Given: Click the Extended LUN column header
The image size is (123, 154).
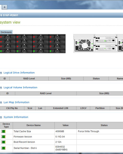Looking at the screenshot, I should pos(61,108).
